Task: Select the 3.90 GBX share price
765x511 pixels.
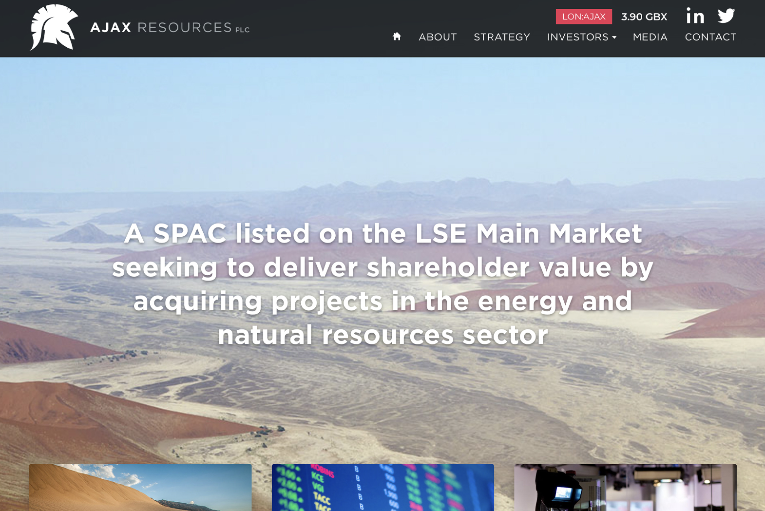Action: pos(644,17)
